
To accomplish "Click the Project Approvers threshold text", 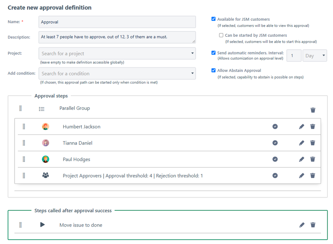I will (133, 176).
